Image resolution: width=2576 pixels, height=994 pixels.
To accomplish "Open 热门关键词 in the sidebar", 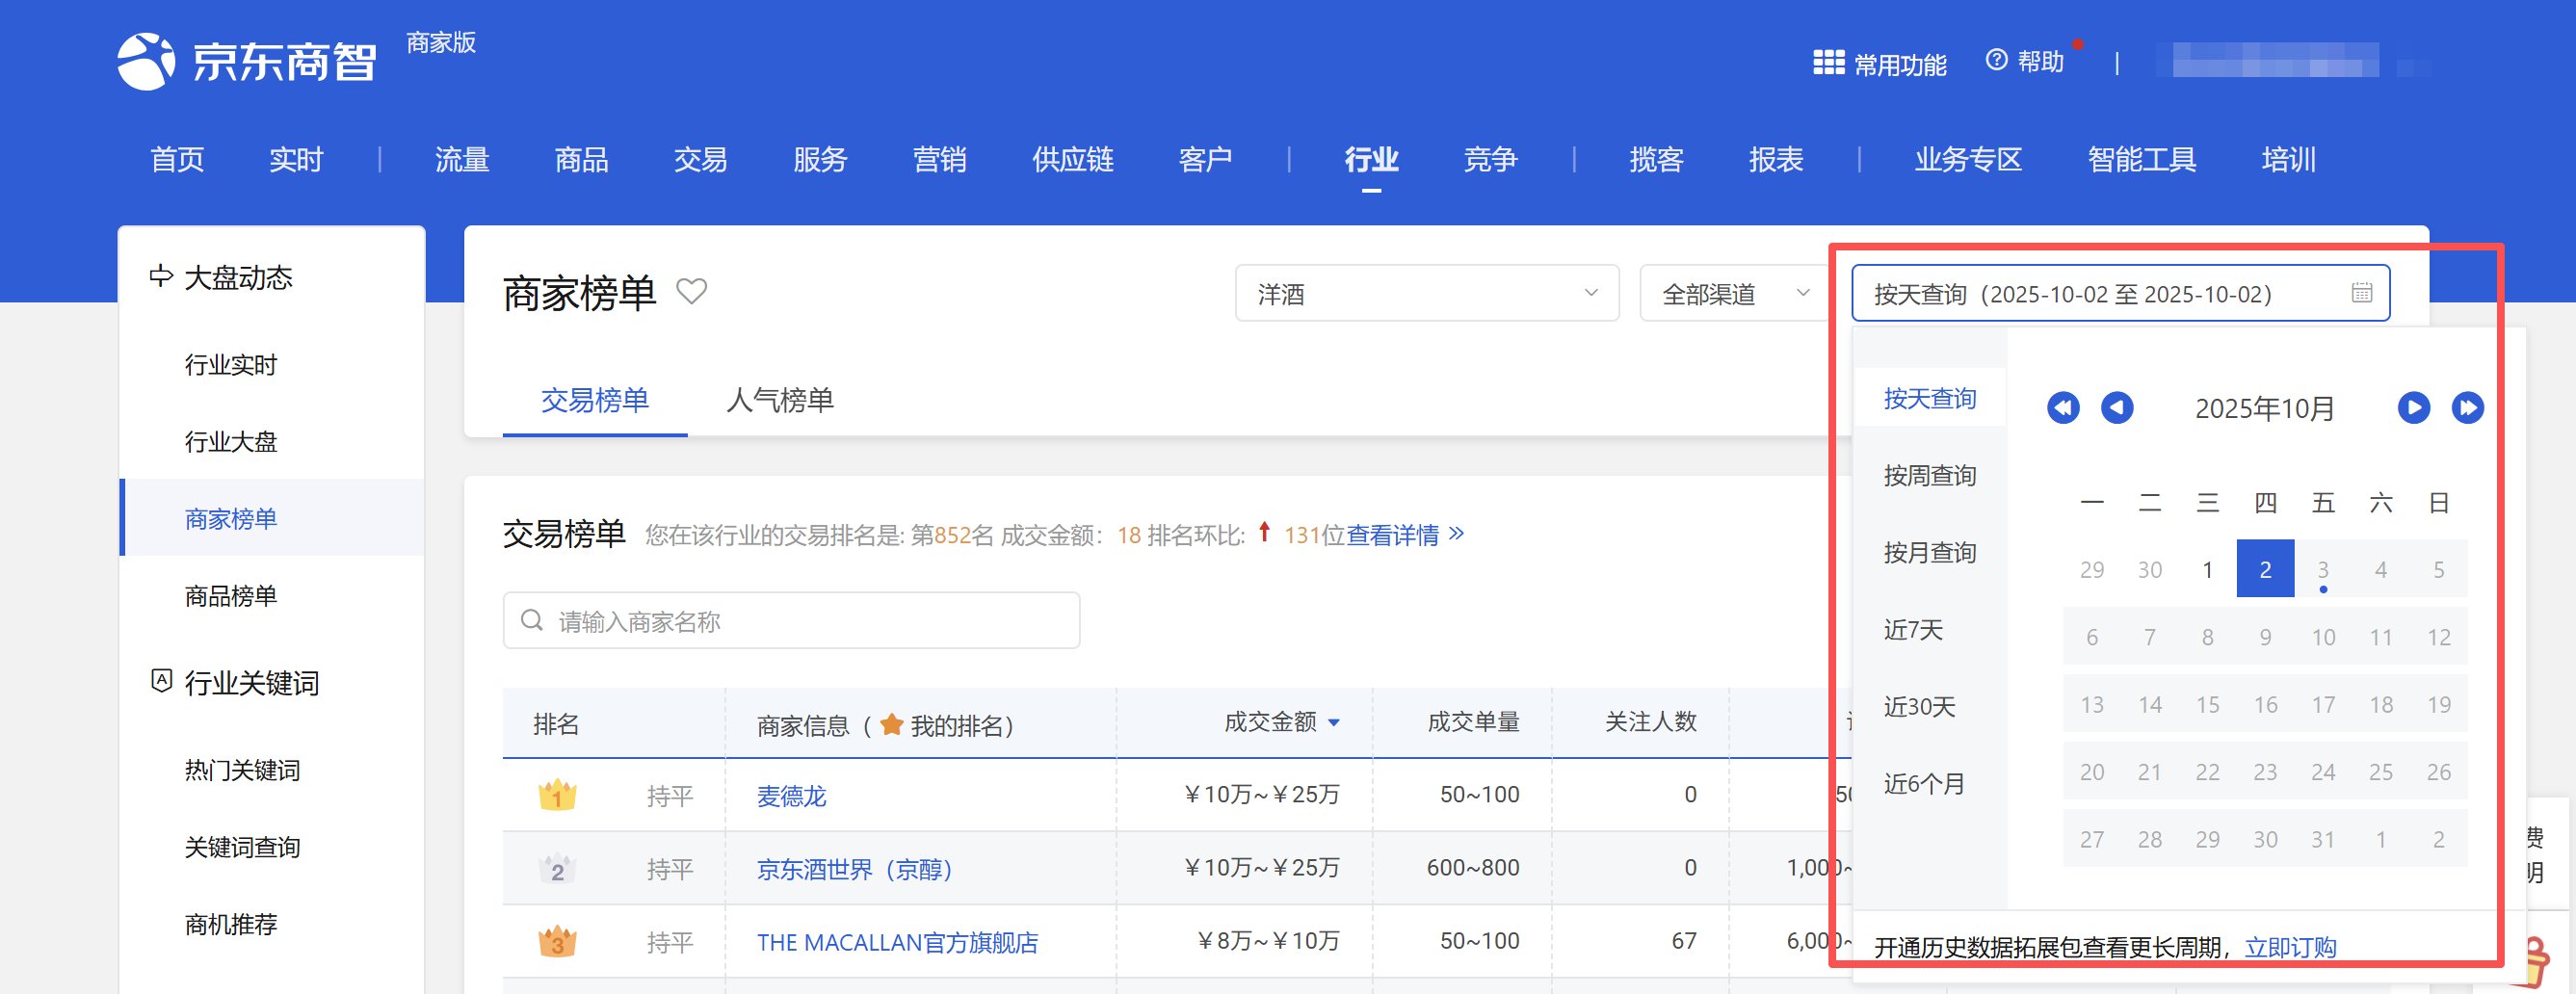I will tap(242, 770).
